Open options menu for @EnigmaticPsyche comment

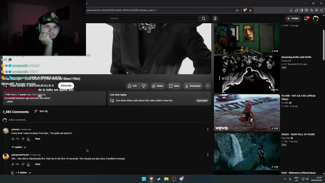208,155
